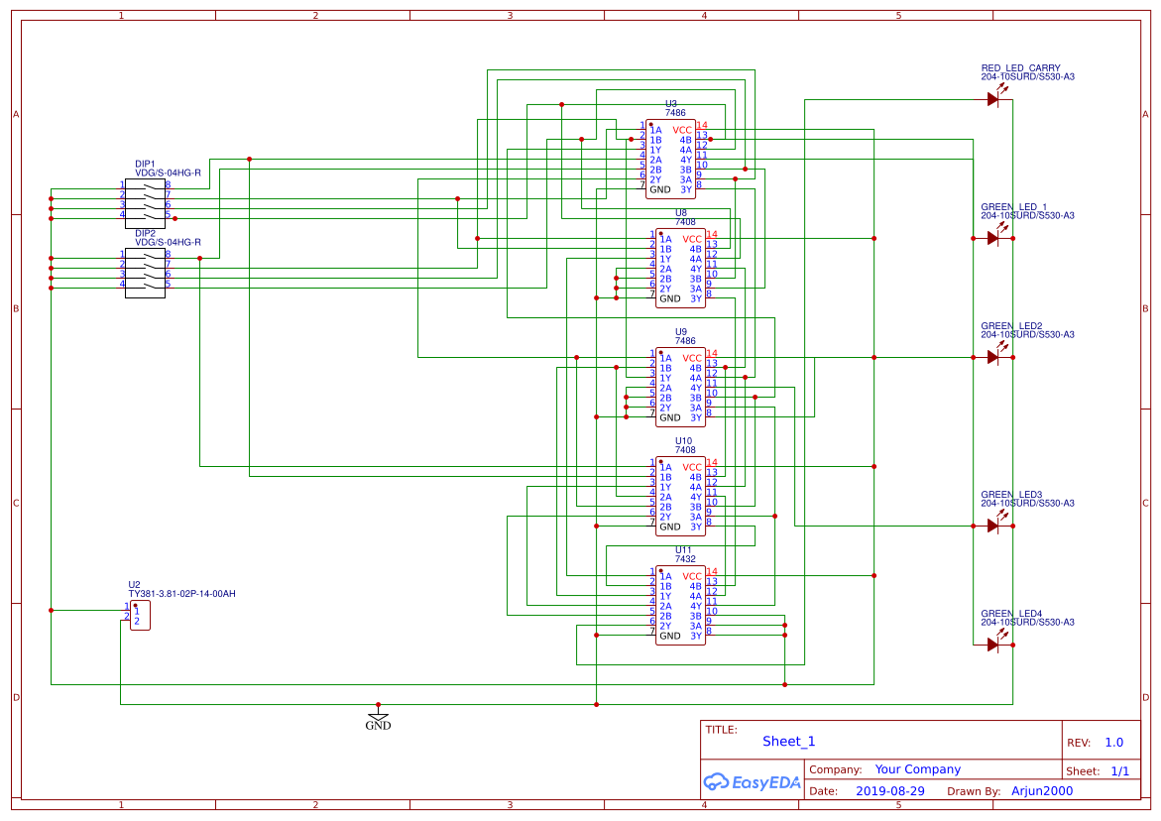Click the REV value 1.0
This screenshot has height=821, width=1161.
tap(1112, 741)
